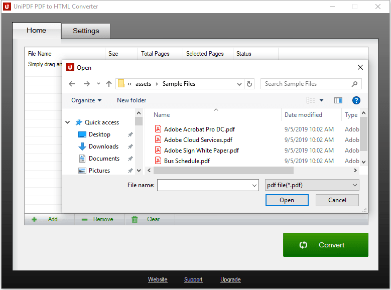Click the pin icon next to Pictures
Screen dimensions: 391x290
130,171
